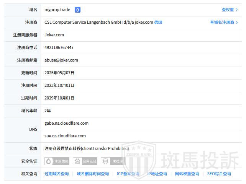Click the blue weight badge next to myprop.trade
This screenshot has width=246, height=184.
point(77,10)
